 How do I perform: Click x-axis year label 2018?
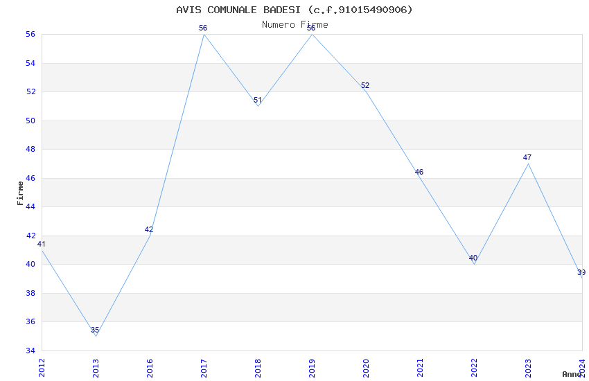(258, 368)
